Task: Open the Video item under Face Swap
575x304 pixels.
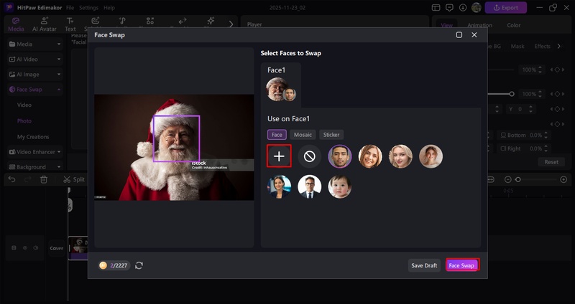Action: (x=24, y=105)
